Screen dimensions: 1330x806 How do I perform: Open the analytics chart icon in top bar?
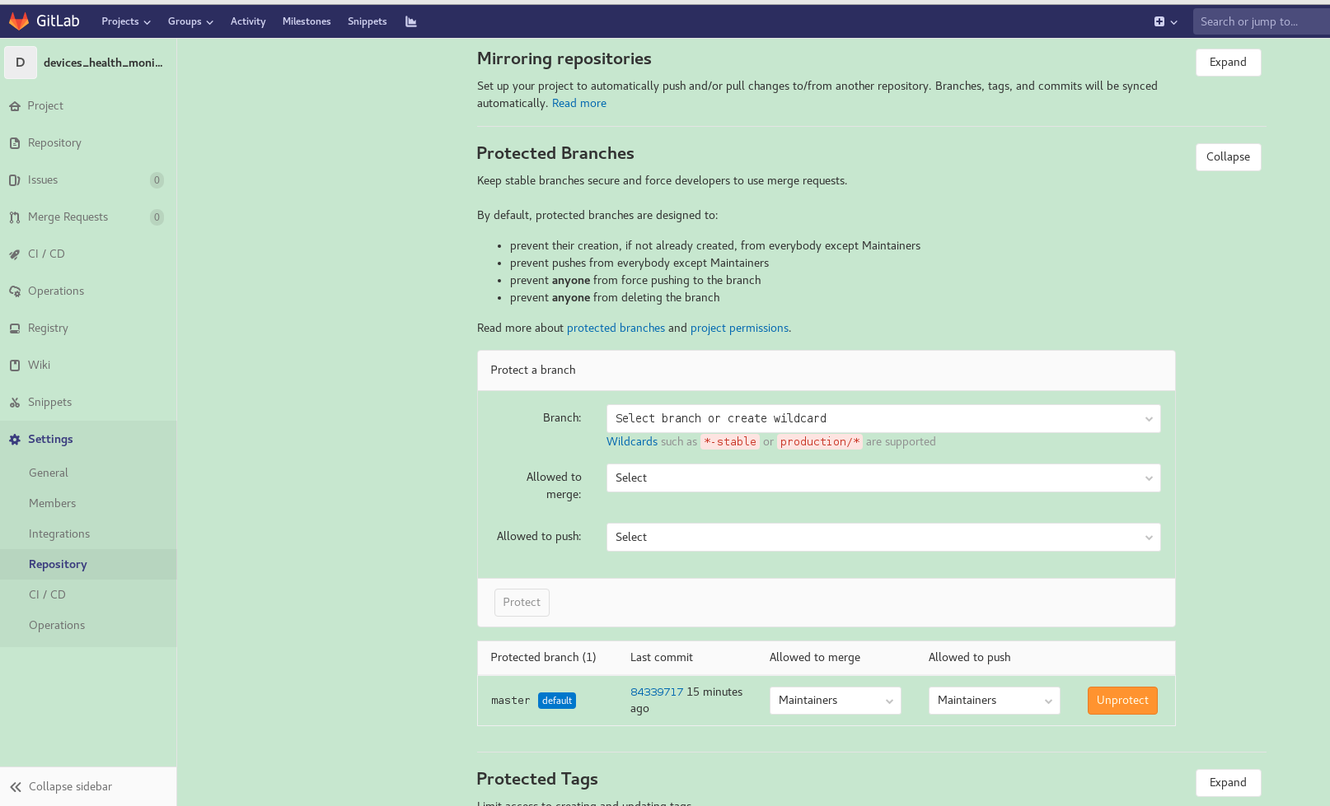tap(410, 21)
